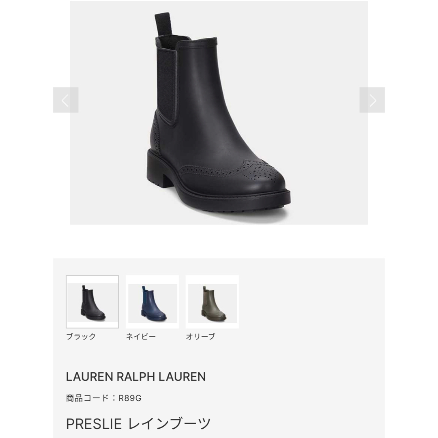
Task: Show the previous product image with left arrow
Action: pyautogui.click(x=66, y=100)
